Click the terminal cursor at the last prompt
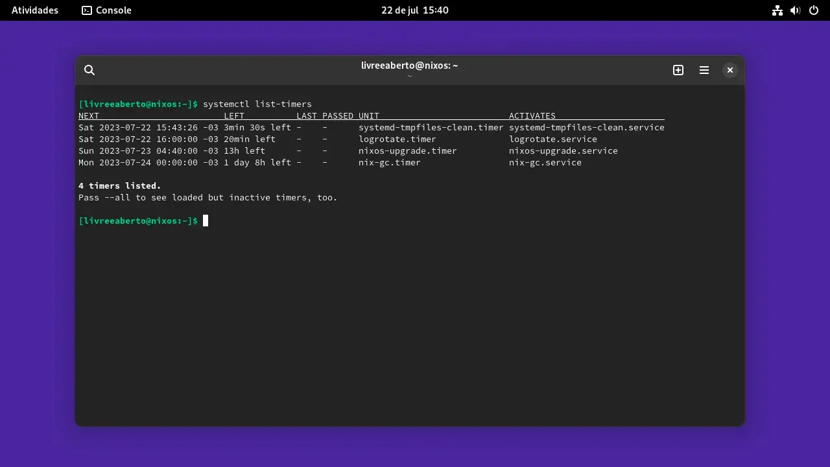The width and height of the screenshot is (830, 467). pyautogui.click(x=206, y=221)
